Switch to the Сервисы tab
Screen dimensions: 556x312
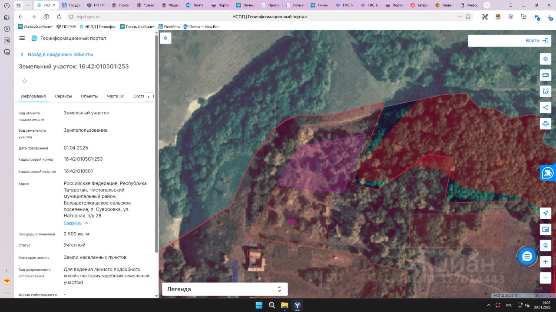(x=63, y=96)
